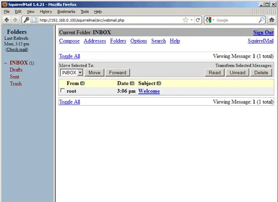278x202 pixels.
Task: Open the SquirrelMail Help link
Action: pyautogui.click(x=175, y=41)
